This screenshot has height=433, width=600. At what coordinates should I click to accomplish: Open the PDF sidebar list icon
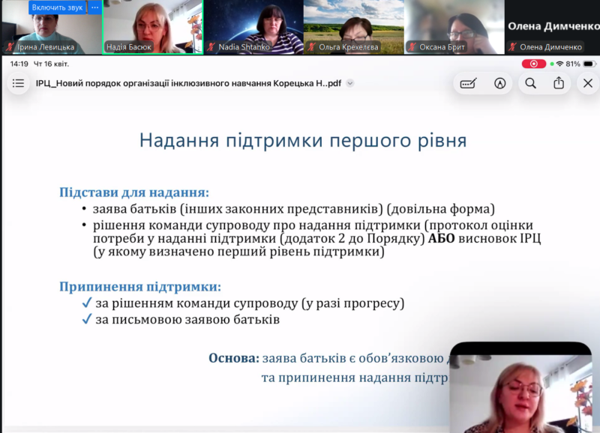(x=19, y=83)
